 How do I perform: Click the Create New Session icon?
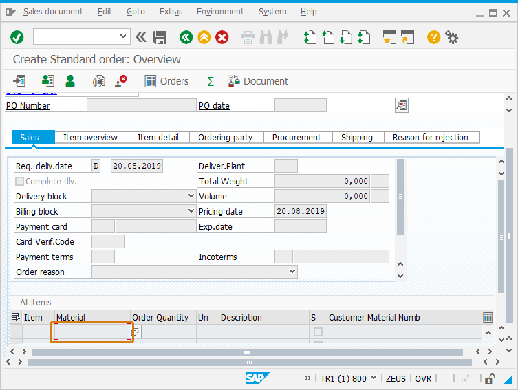click(389, 37)
